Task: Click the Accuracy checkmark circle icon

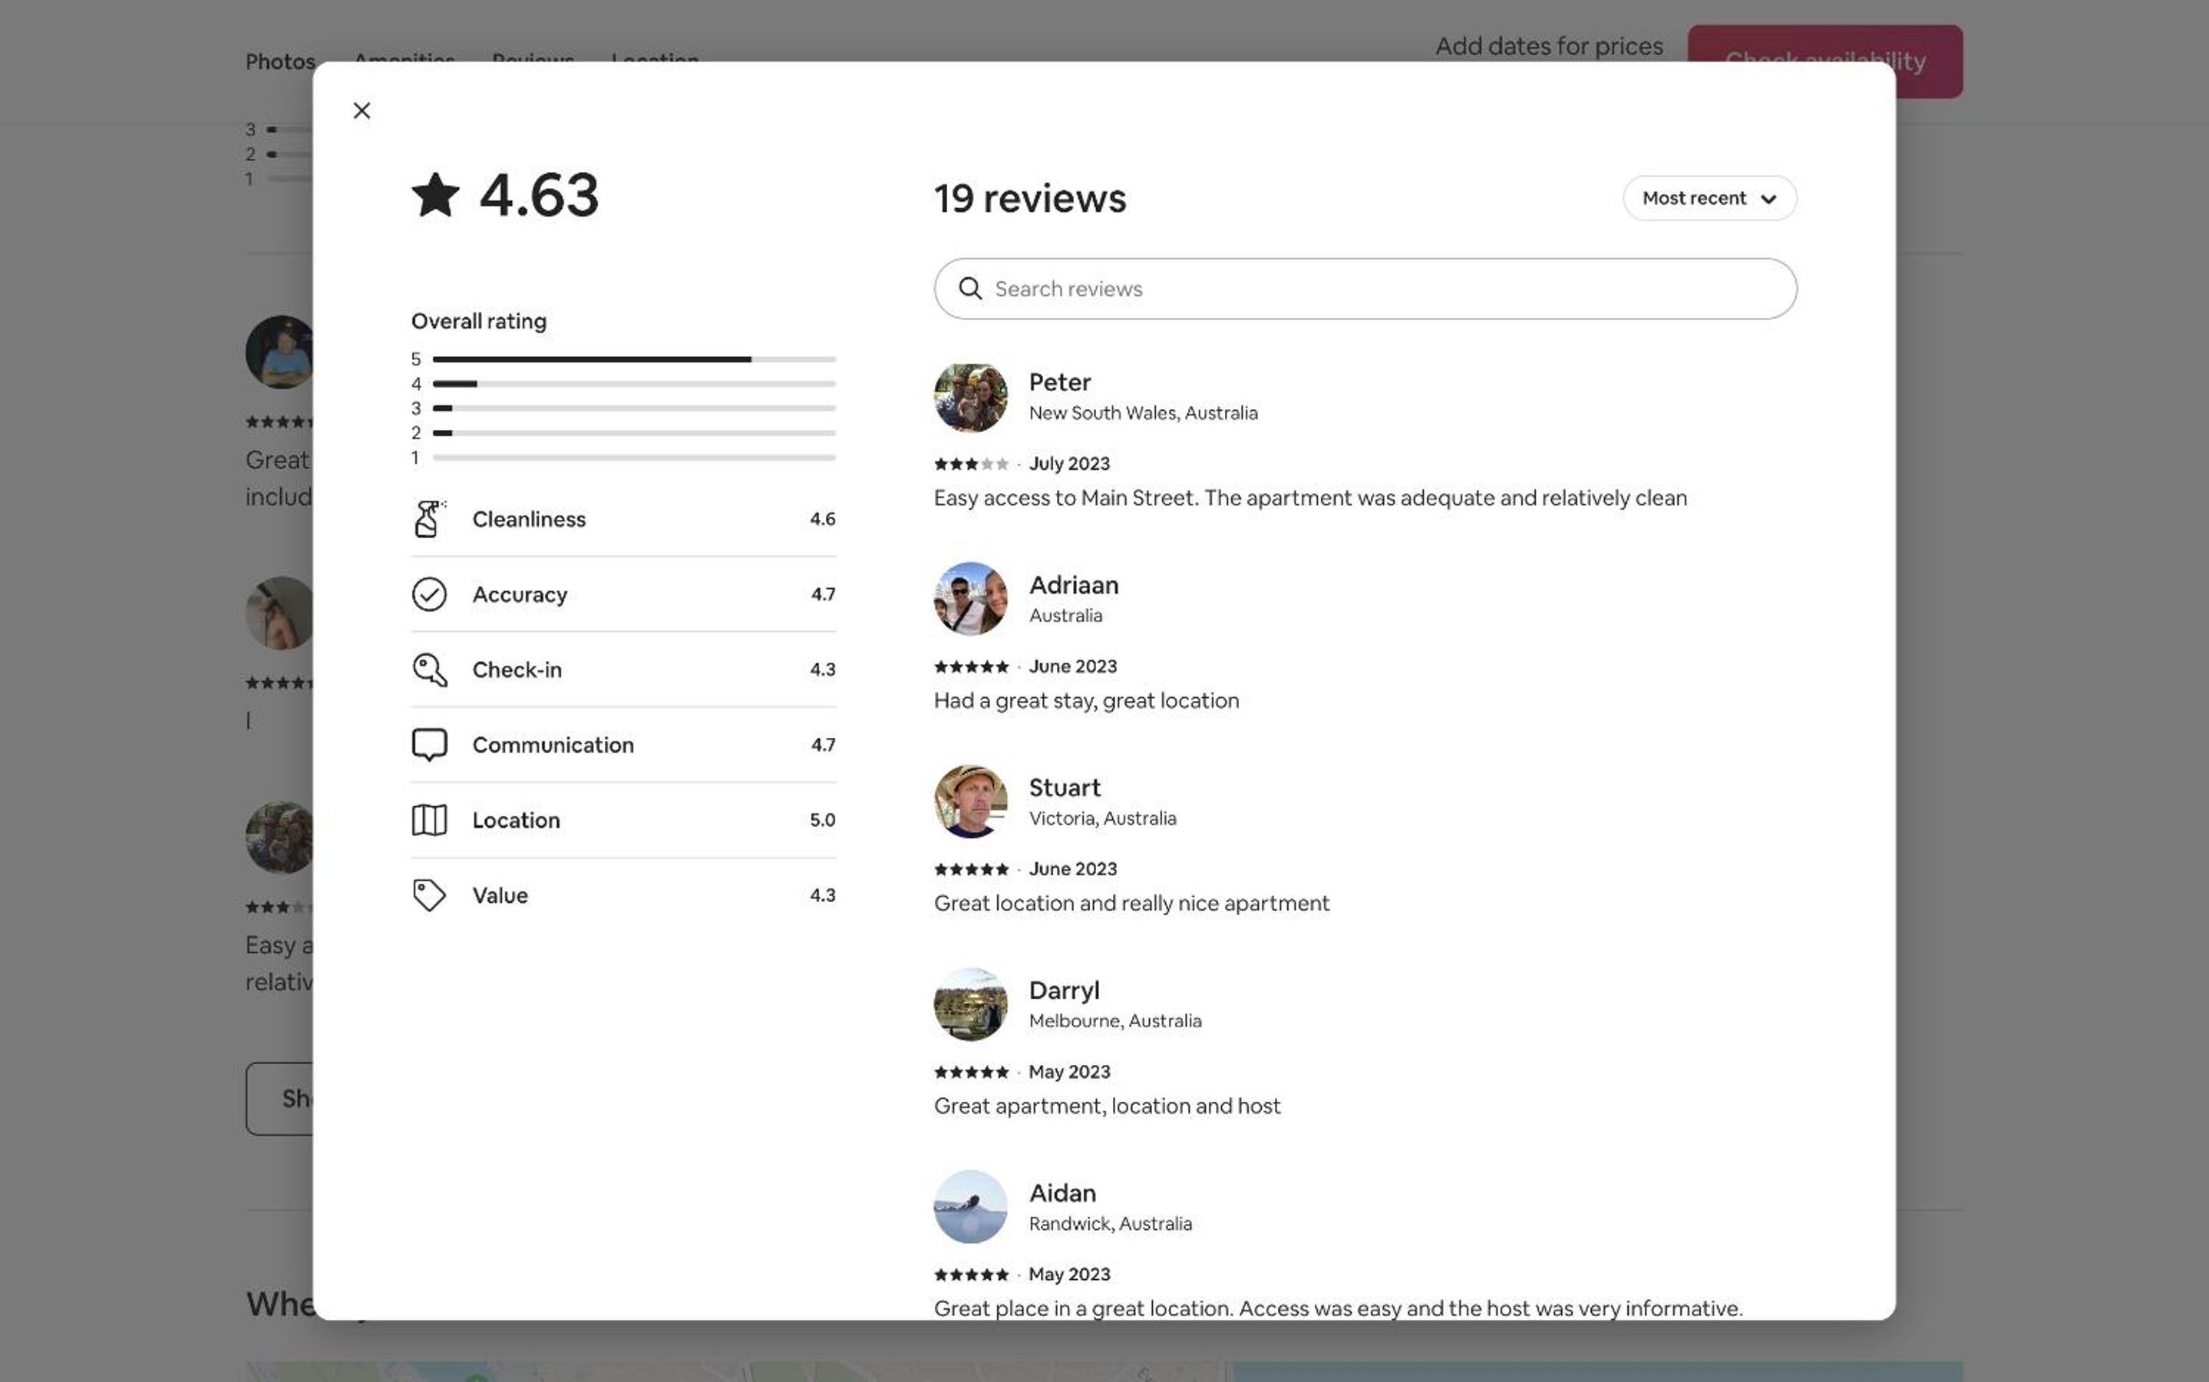Action: click(428, 594)
